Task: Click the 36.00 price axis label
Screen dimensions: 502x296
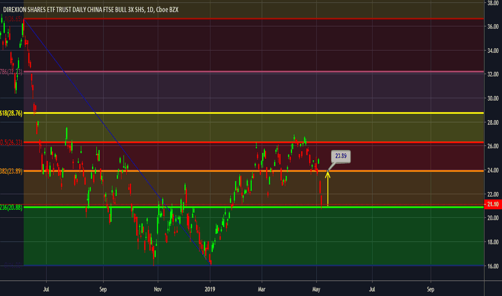Action: coord(493,26)
